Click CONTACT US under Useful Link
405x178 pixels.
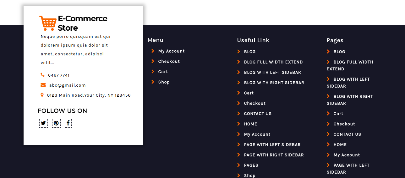tap(258, 114)
